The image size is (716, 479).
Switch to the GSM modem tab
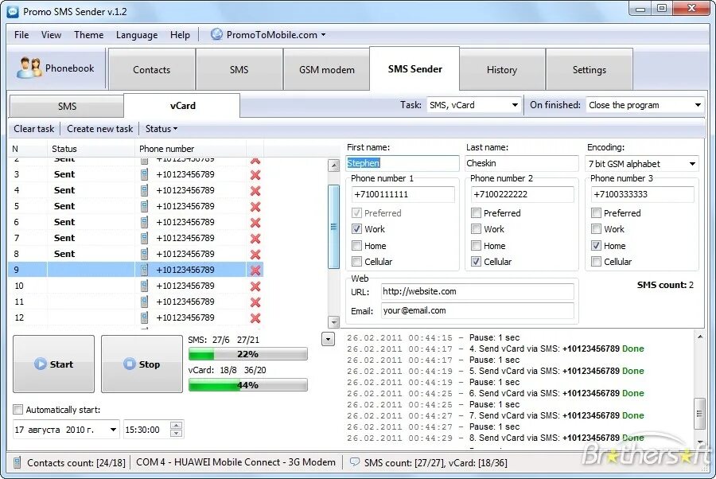coord(326,70)
